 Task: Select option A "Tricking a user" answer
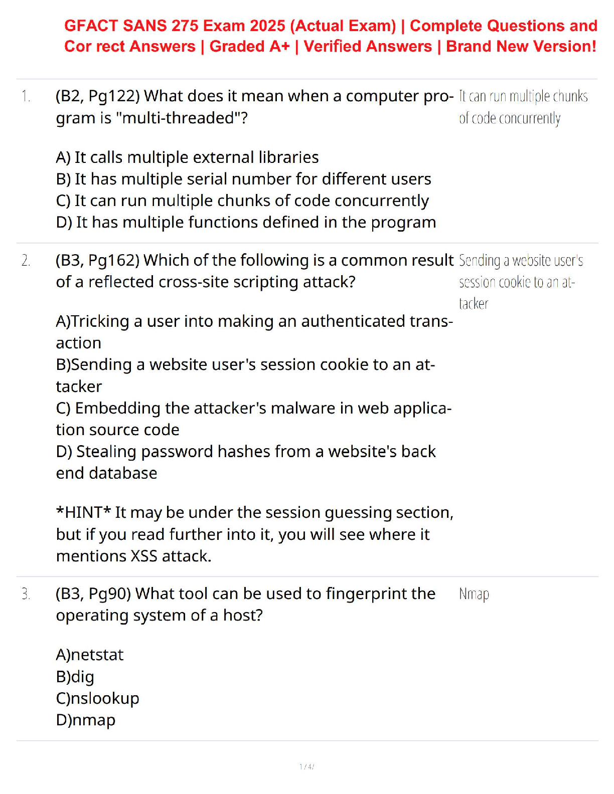254,332
